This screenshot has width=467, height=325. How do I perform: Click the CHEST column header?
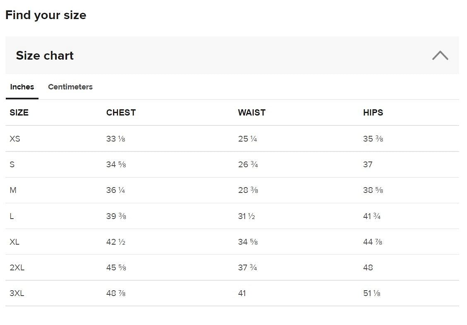pyautogui.click(x=121, y=113)
